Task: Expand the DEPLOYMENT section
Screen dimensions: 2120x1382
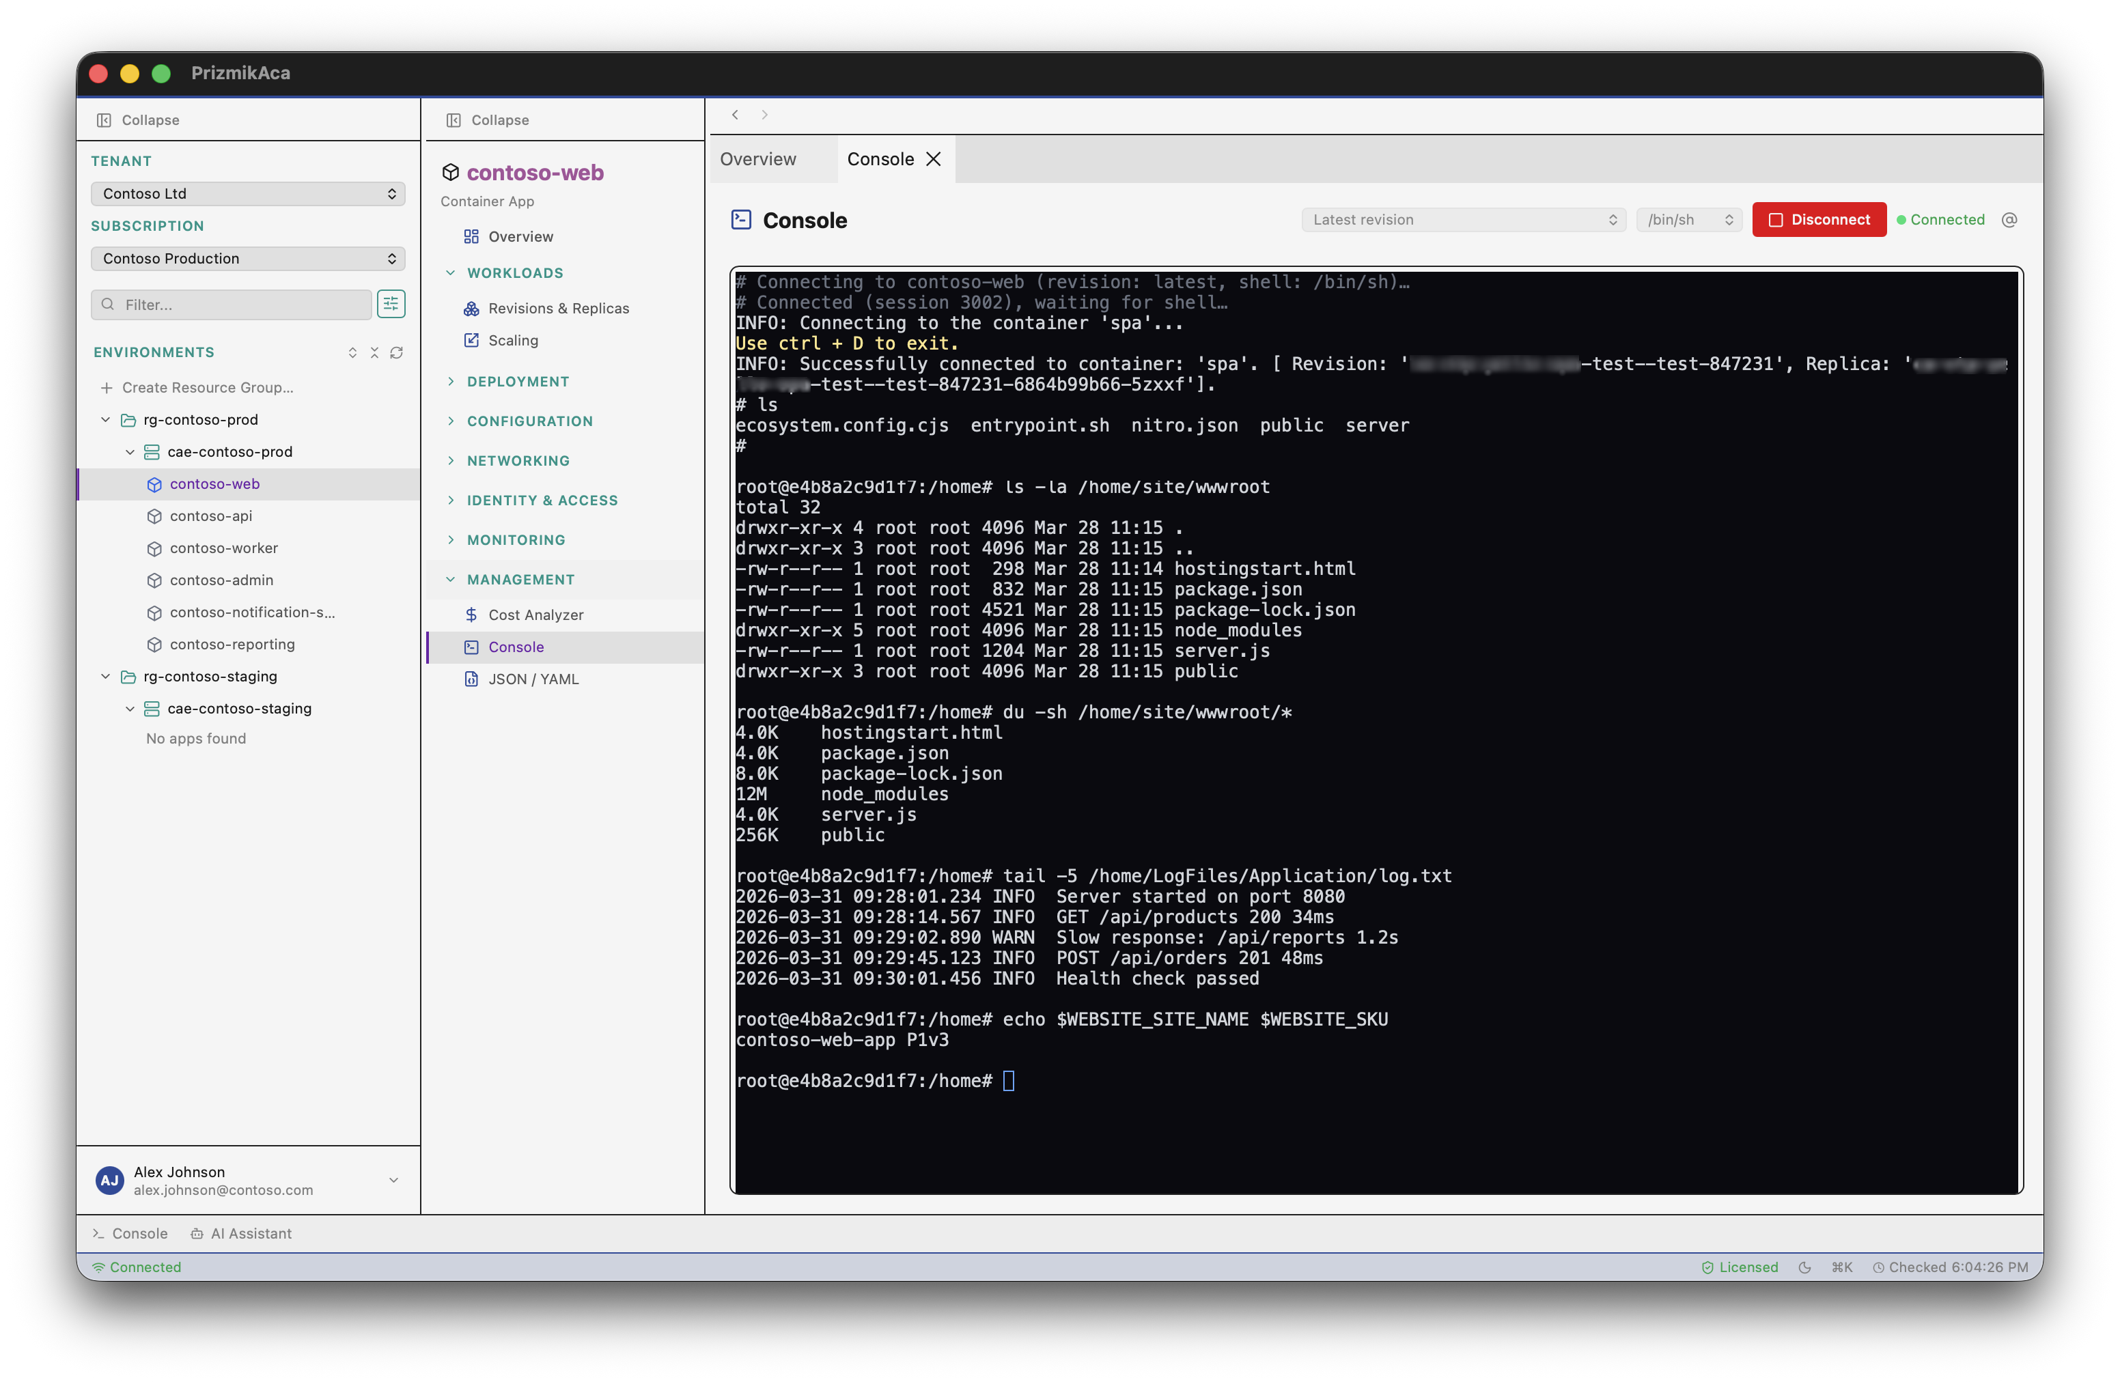Action: pyautogui.click(x=518, y=381)
